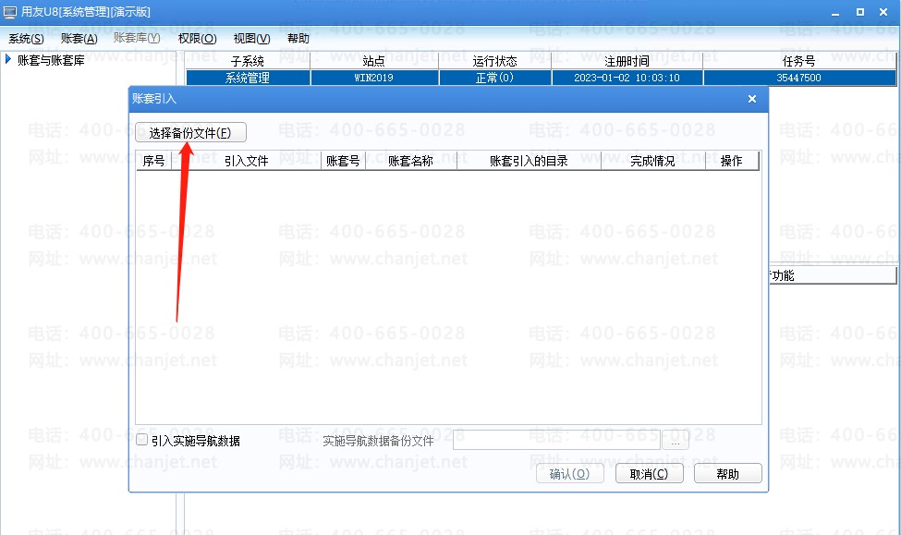The height and width of the screenshot is (535, 901).
Task: Click the 2023-01-02 10:03:10 registration time cell
Action: coord(627,78)
